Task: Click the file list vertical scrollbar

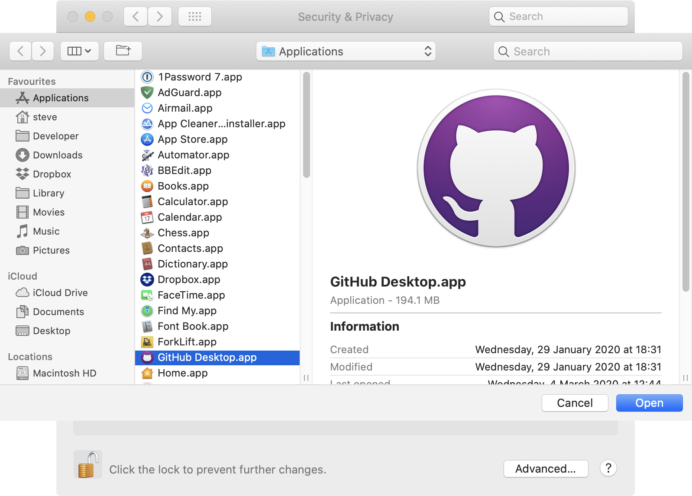Action: [x=307, y=125]
